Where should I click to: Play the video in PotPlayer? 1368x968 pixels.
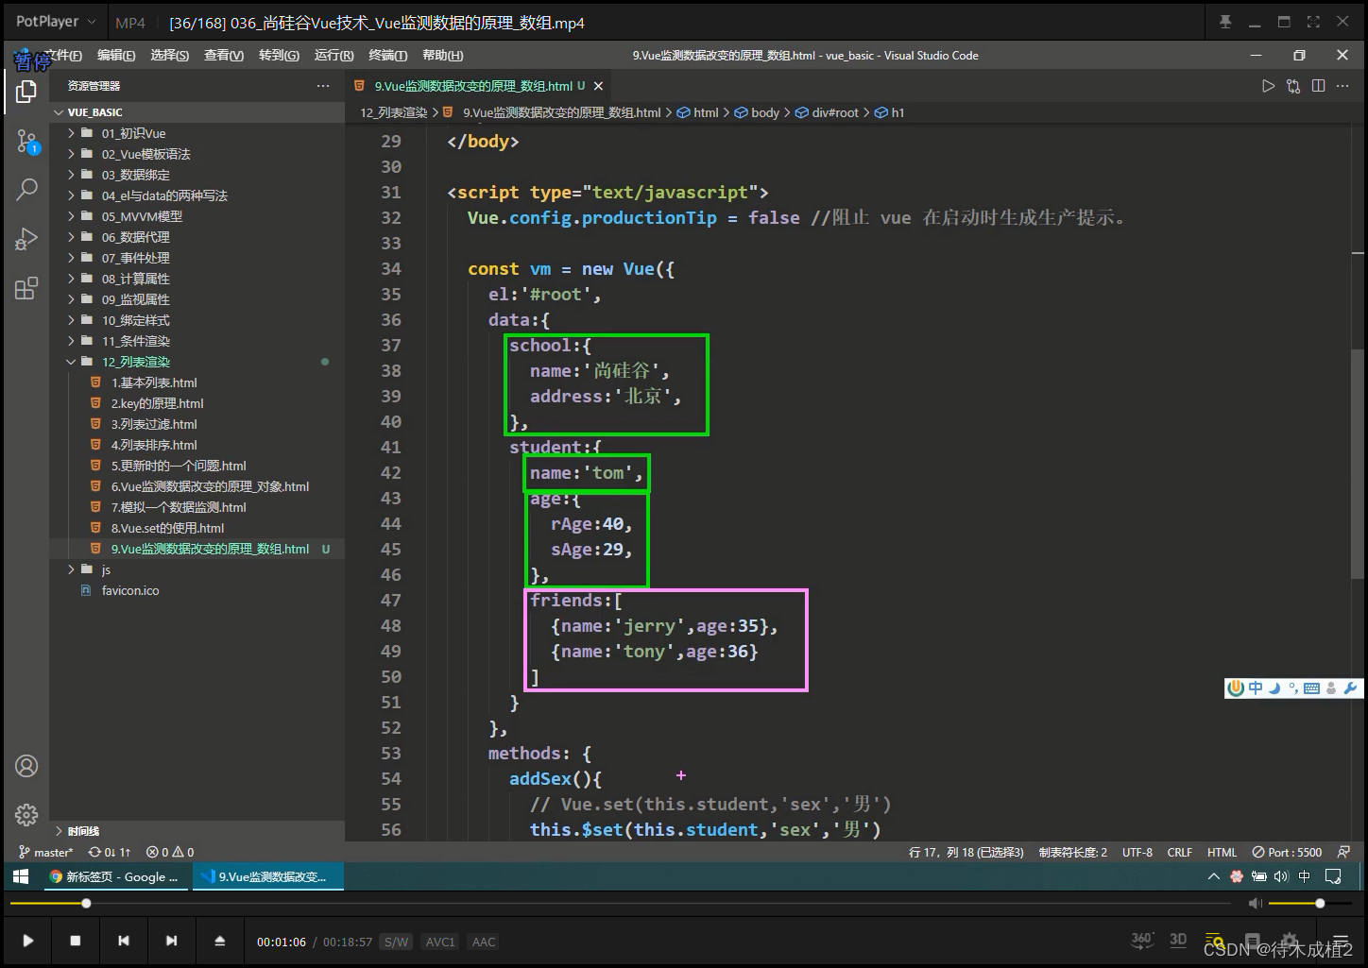[x=28, y=941]
